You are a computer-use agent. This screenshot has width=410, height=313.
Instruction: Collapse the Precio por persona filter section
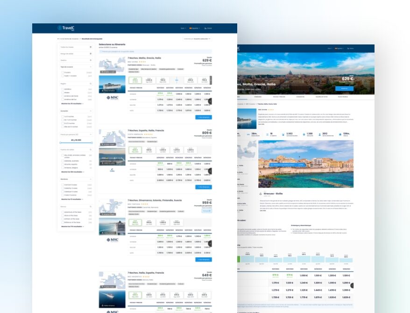tap(91, 135)
